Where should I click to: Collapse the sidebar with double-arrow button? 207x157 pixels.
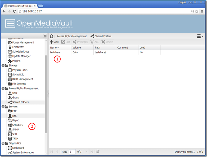[x=45, y=36]
